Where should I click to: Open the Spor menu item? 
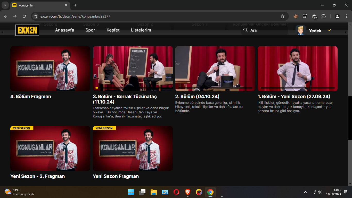tap(90, 30)
